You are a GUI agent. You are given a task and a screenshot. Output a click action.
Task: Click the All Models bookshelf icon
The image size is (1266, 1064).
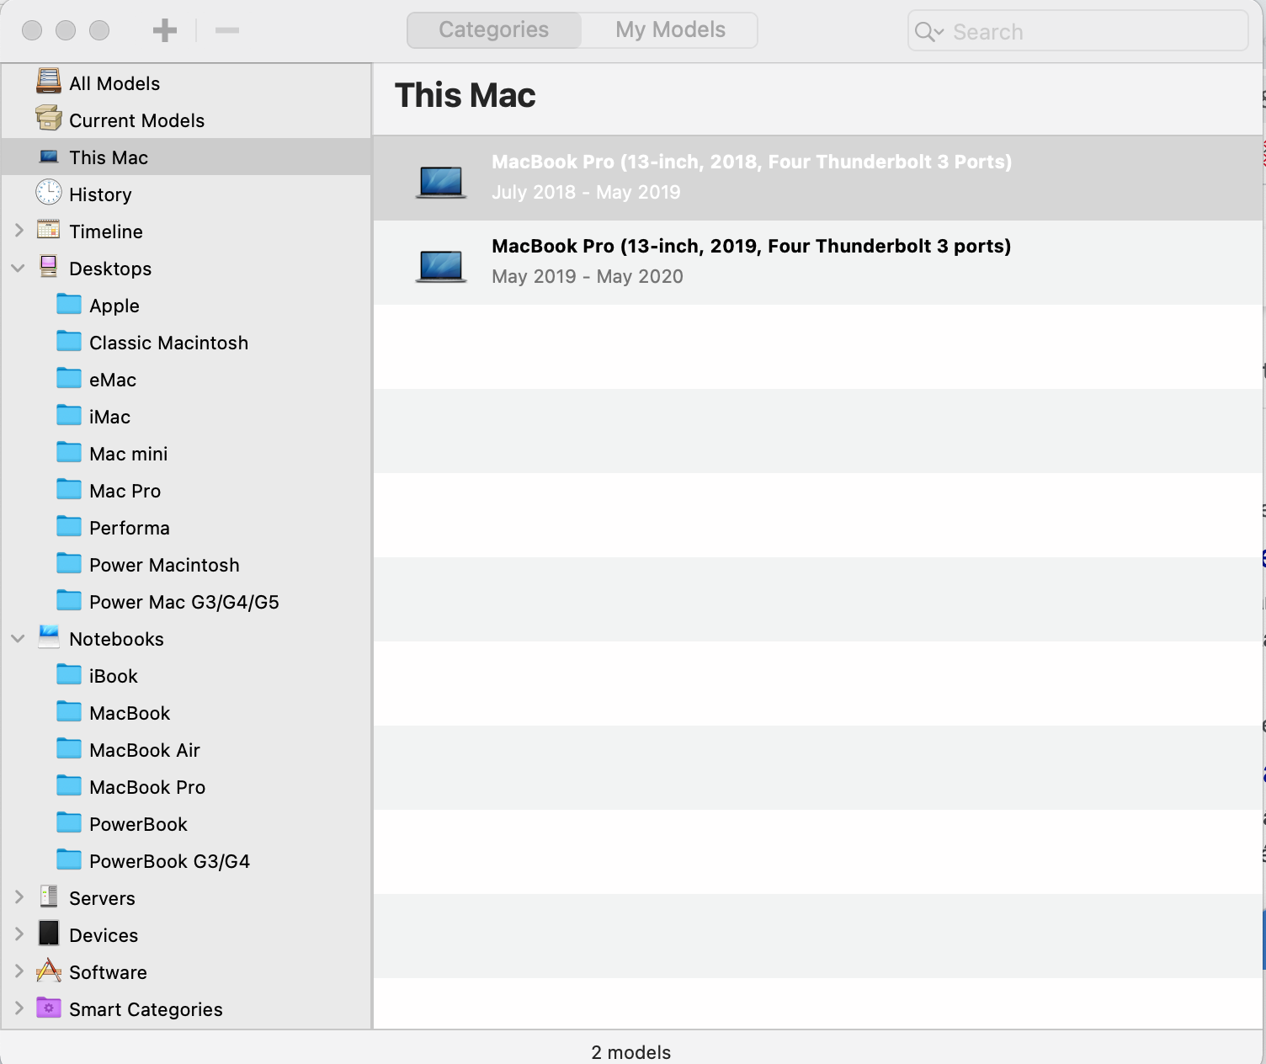(x=49, y=82)
